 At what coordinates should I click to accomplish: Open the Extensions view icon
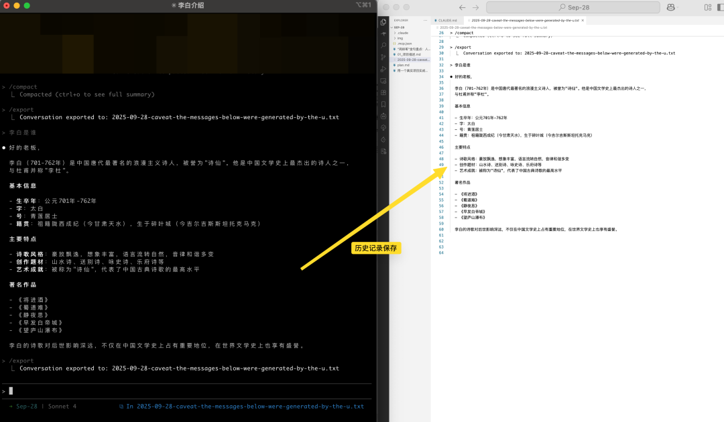(383, 92)
